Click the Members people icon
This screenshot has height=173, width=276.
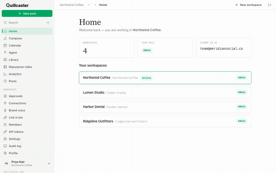tap(5, 125)
